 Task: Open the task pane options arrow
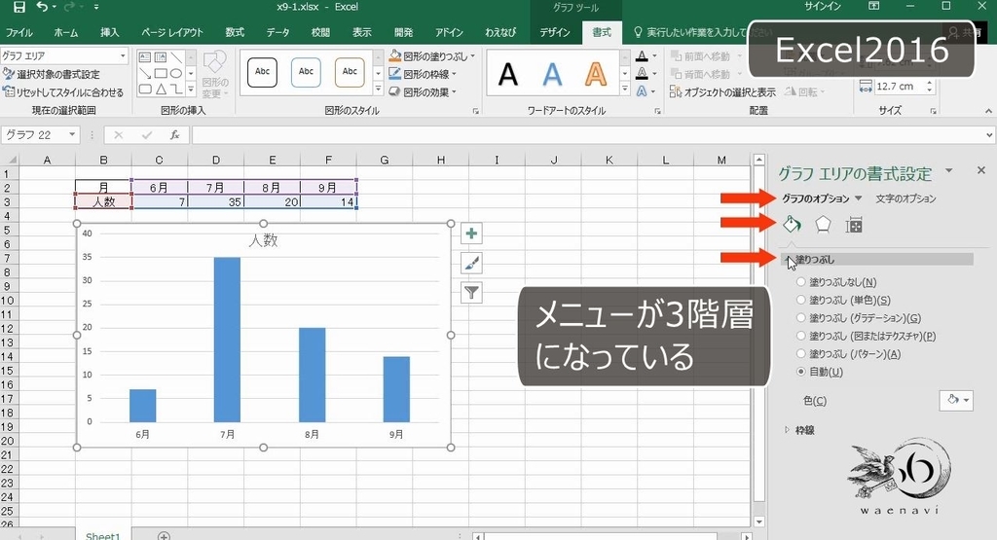[949, 170]
